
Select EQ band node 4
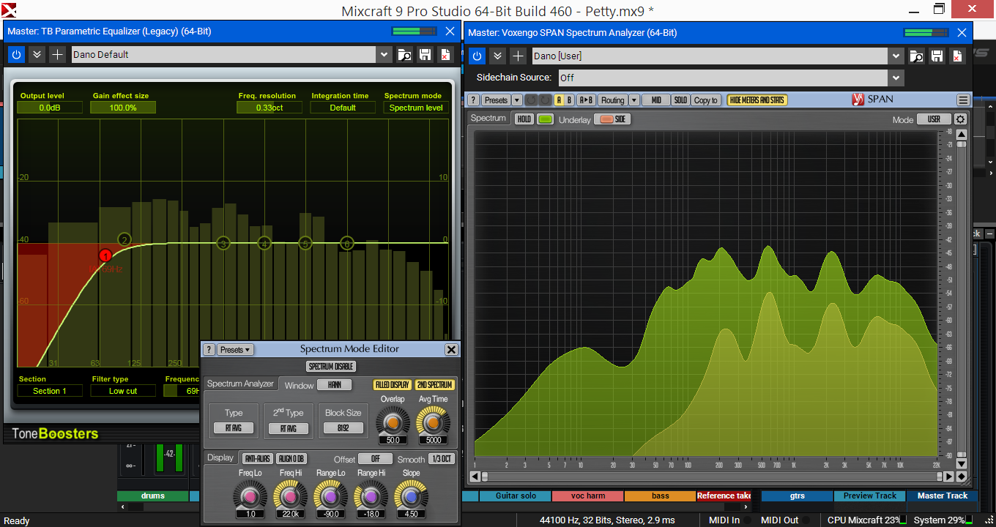click(x=264, y=243)
